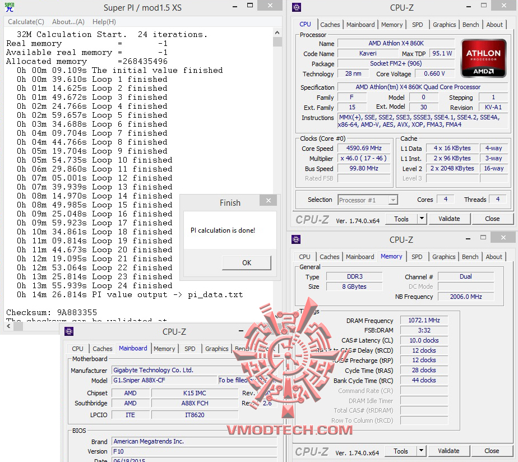This screenshot has height=462, width=518.
Task: Select Mainboard tab in Memory CPU-Z window
Action: 360,257
